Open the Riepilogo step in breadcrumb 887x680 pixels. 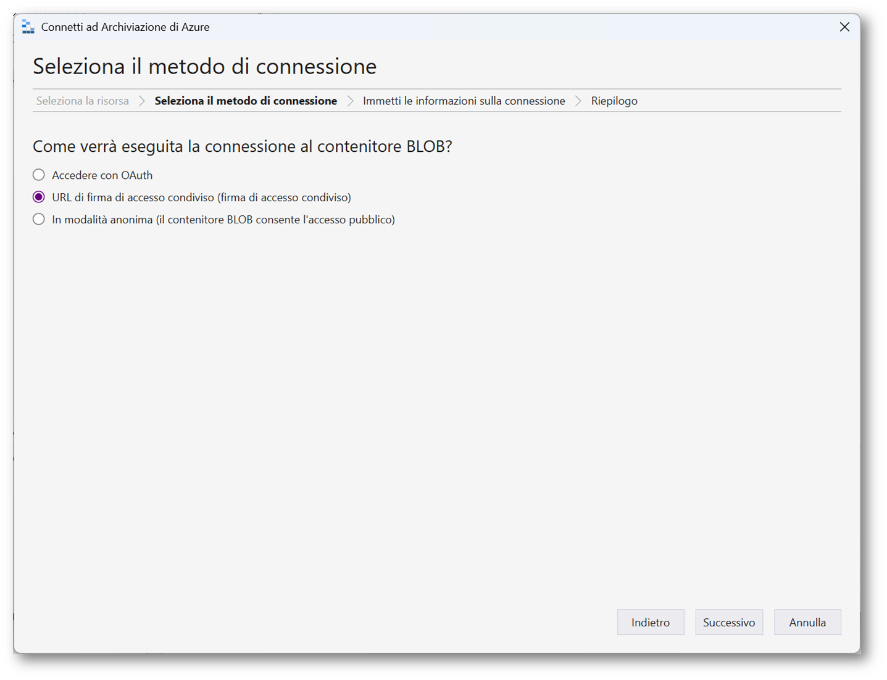tap(614, 101)
